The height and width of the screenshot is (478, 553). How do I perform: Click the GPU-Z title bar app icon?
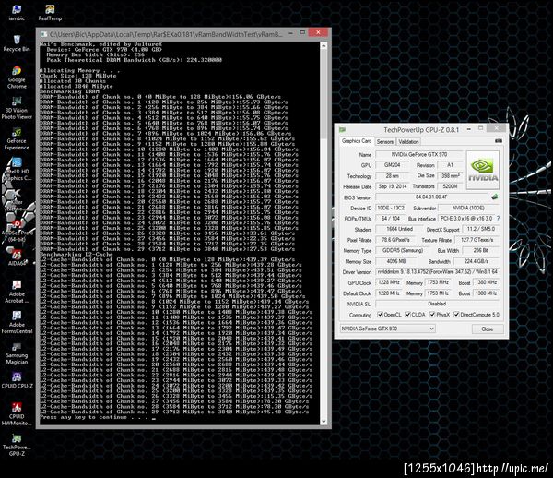342,129
